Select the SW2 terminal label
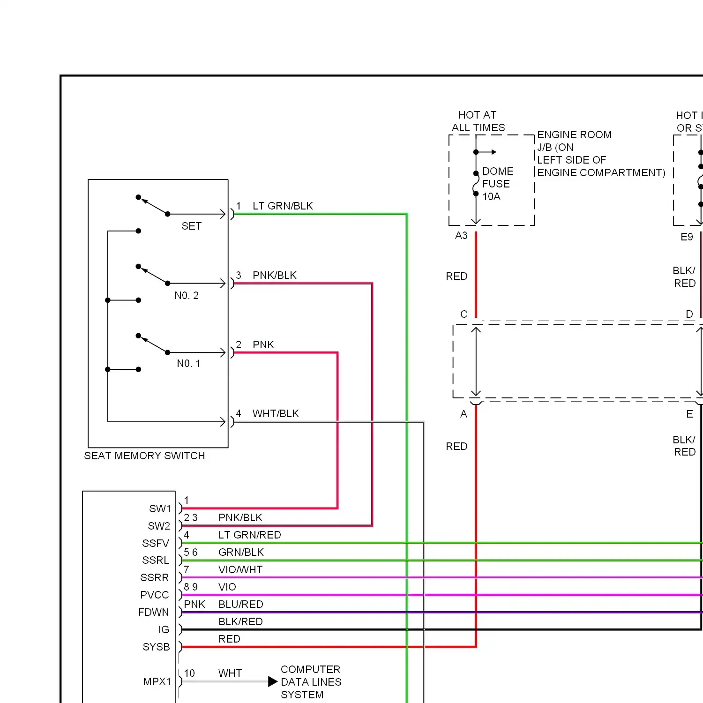 coord(159,526)
